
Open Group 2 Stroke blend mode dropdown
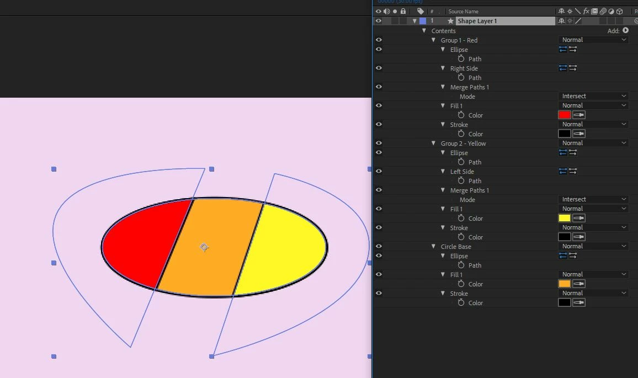pyautogui.click(x=594, y=227)
